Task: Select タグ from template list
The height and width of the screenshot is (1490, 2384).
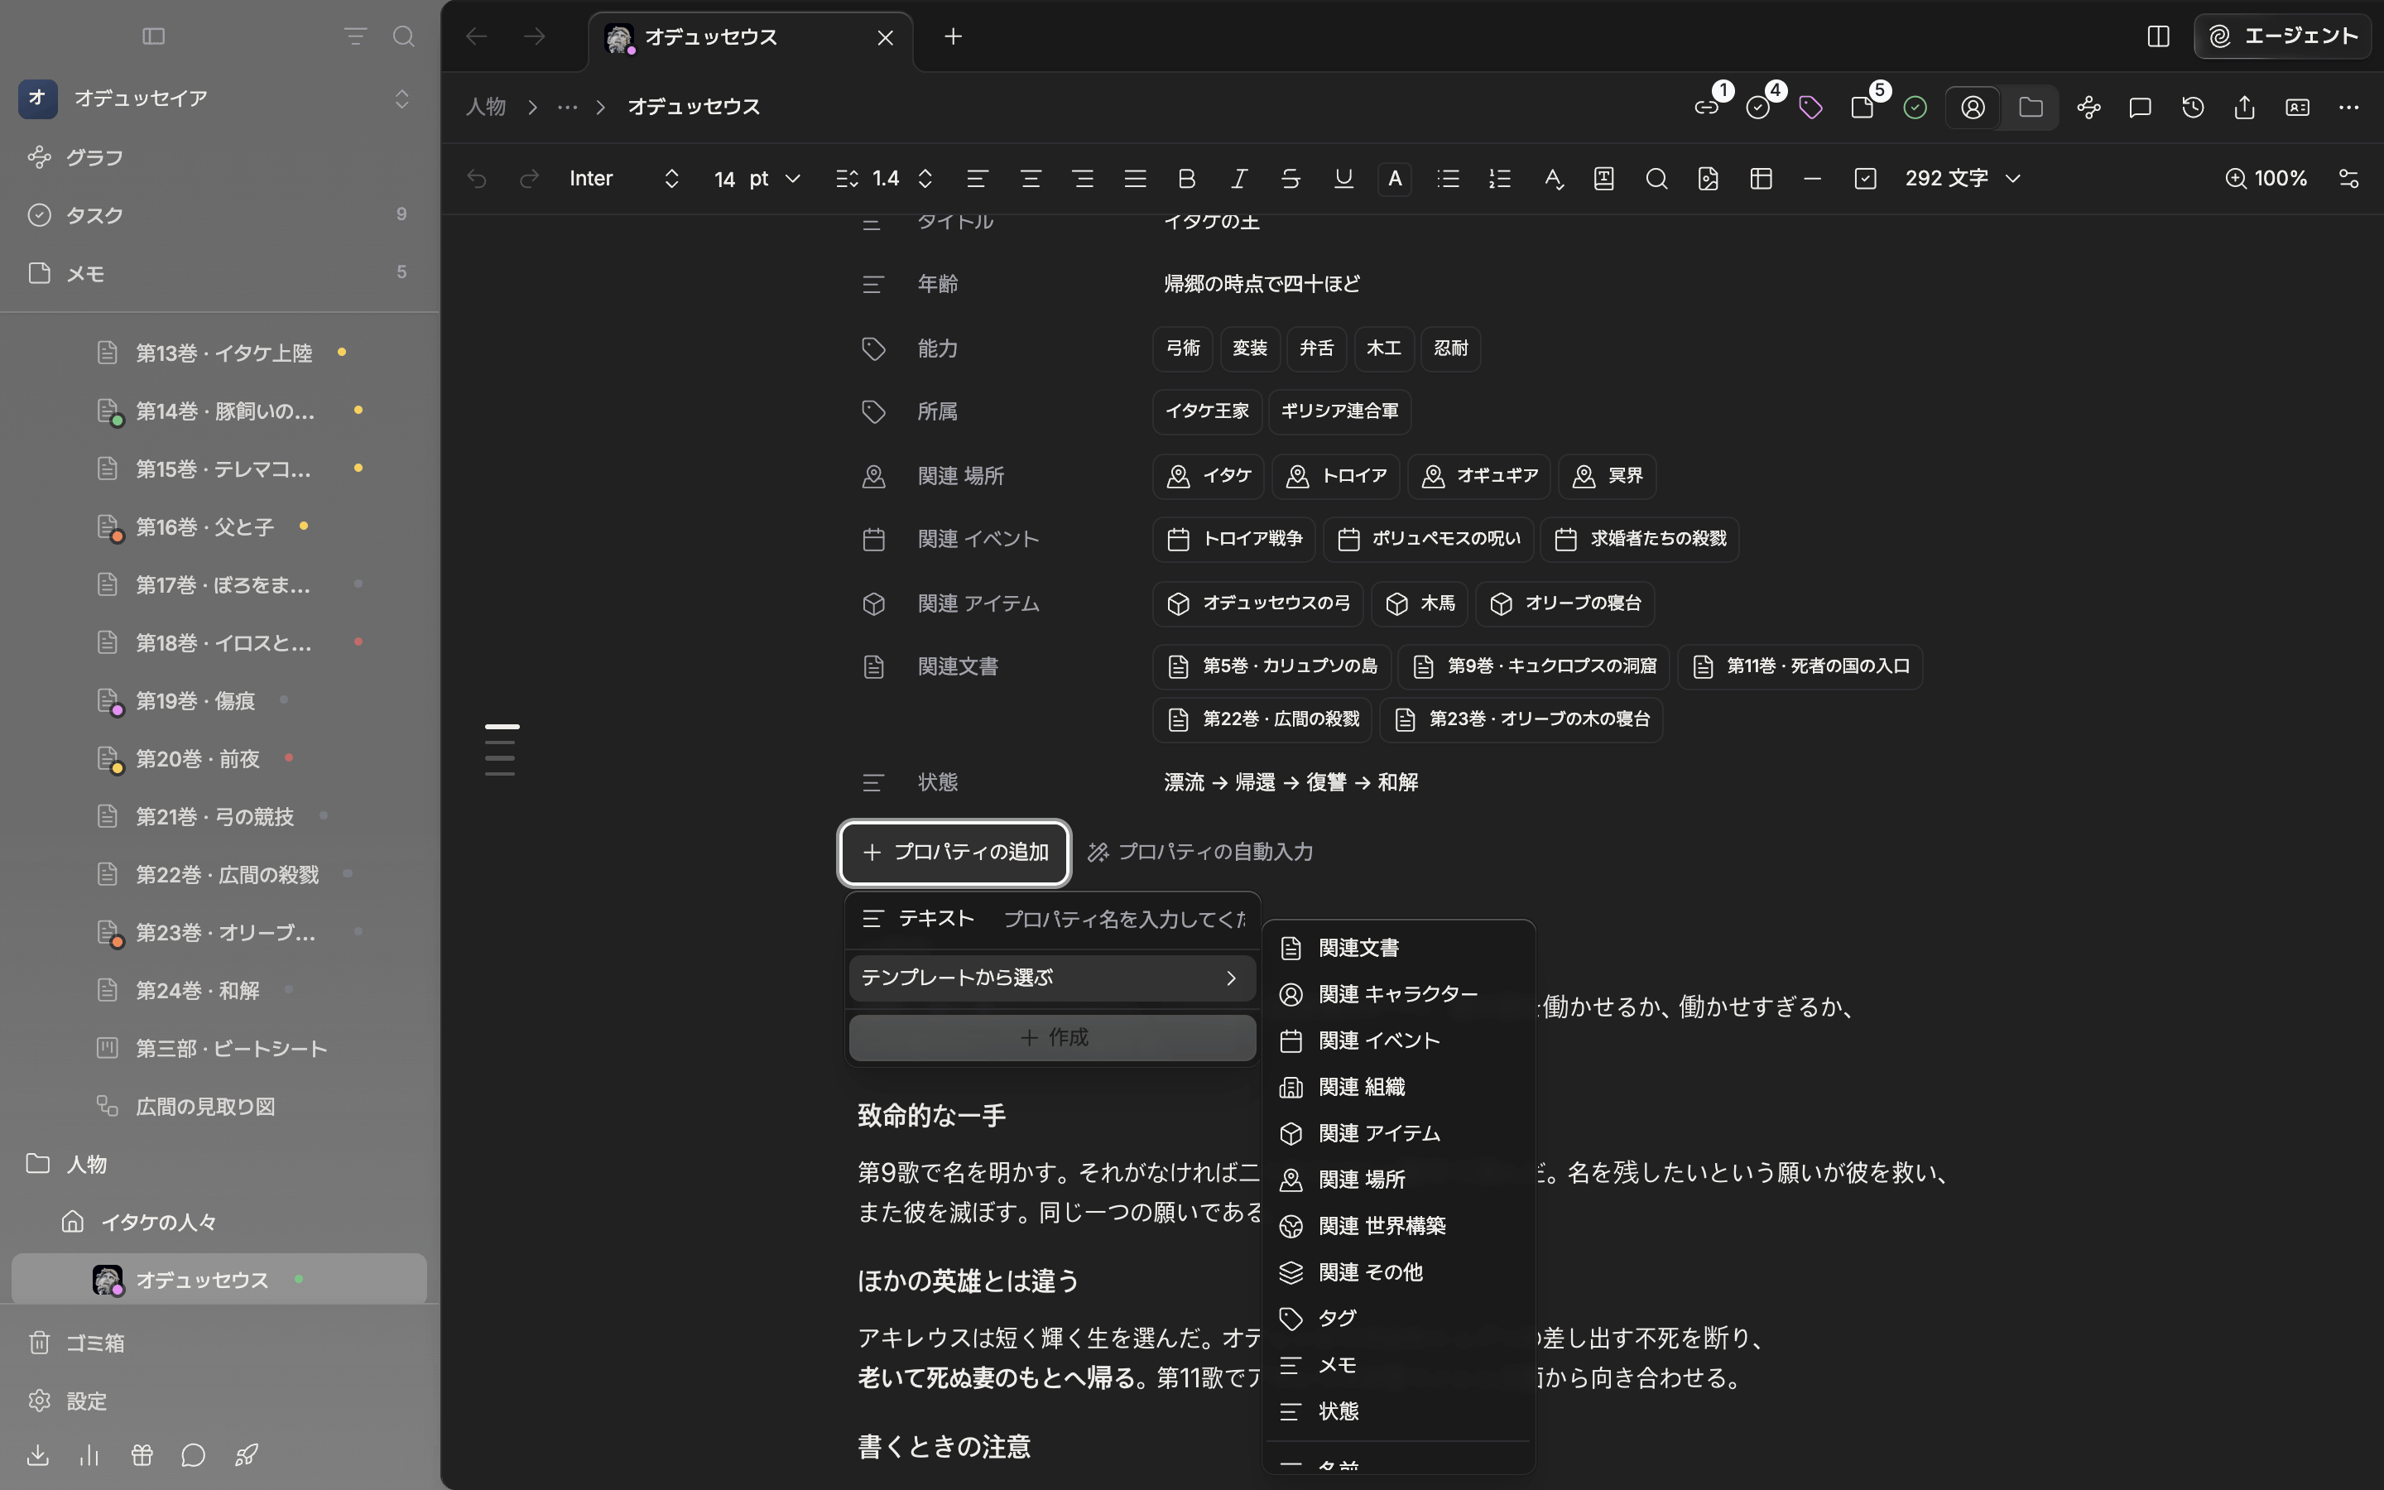Action: click(1398, 1319)
